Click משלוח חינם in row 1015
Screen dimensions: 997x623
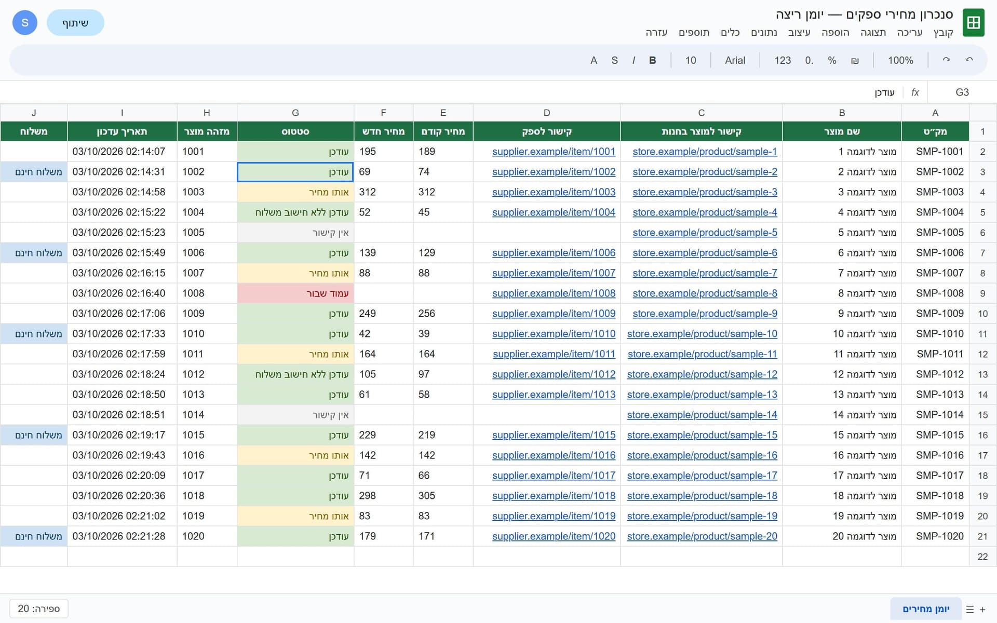[34, 435]
